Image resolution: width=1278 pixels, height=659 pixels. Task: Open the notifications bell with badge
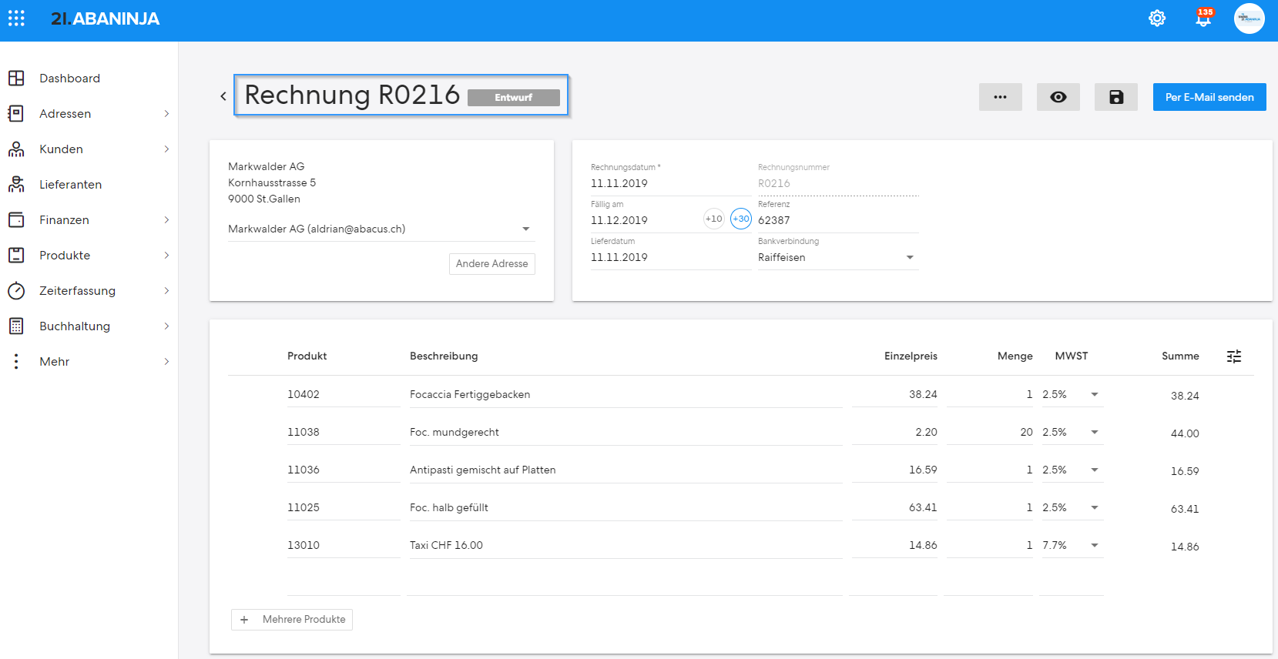[x=1204, y=18]
